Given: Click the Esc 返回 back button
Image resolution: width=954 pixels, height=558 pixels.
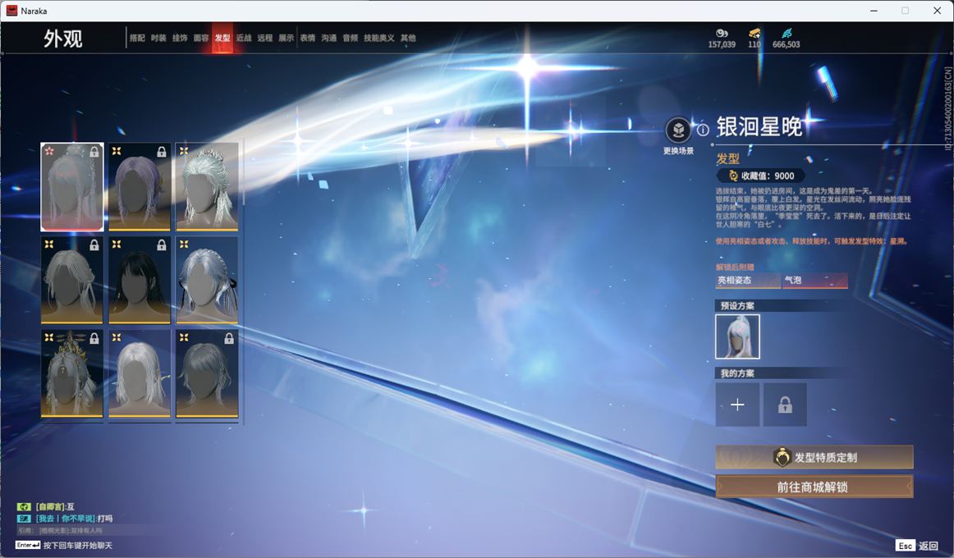Looking at the screenshot, I should (916, 546).
